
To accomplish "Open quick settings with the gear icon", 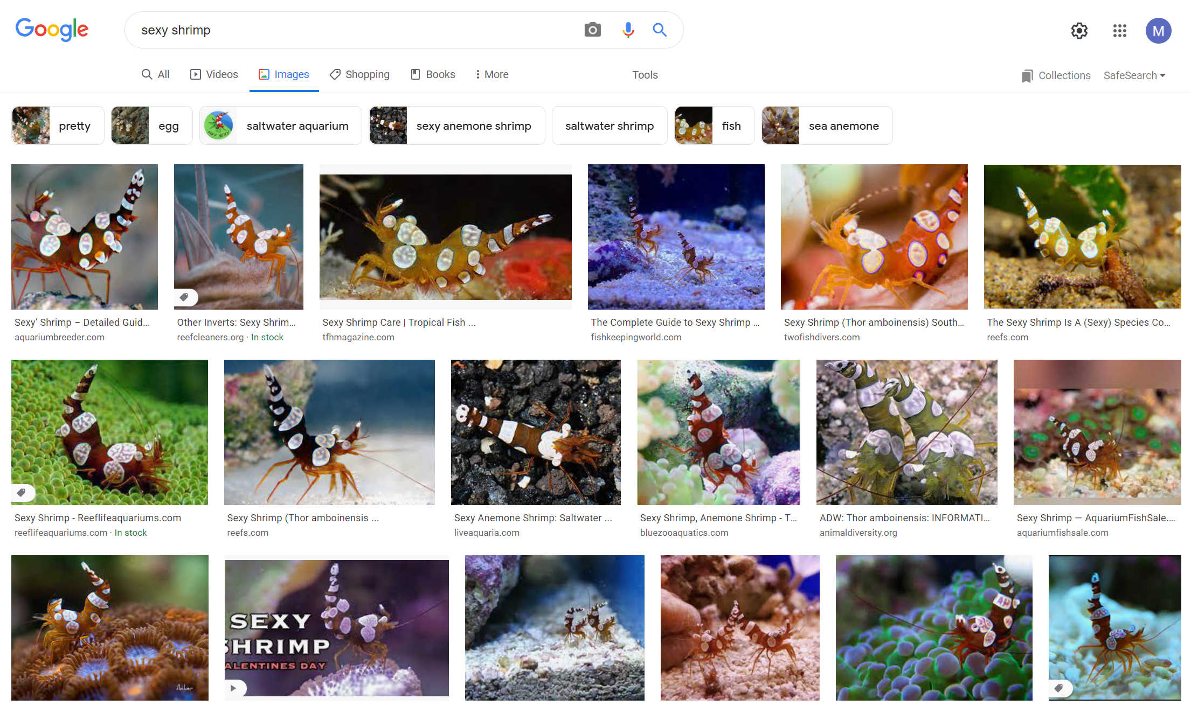I will [x=1079, y=31].
